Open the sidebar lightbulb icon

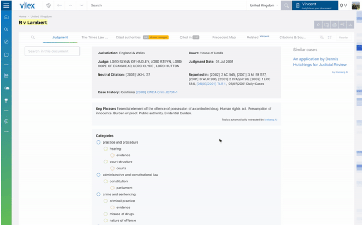[x=6, y=100]
